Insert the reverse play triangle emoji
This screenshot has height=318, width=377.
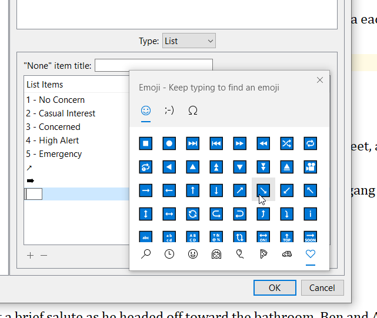[x=169, y=167]
